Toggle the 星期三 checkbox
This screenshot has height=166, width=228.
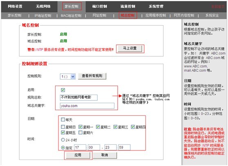115,127
